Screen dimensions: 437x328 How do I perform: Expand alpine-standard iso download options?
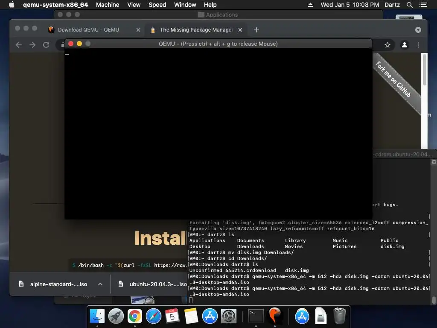100,284
